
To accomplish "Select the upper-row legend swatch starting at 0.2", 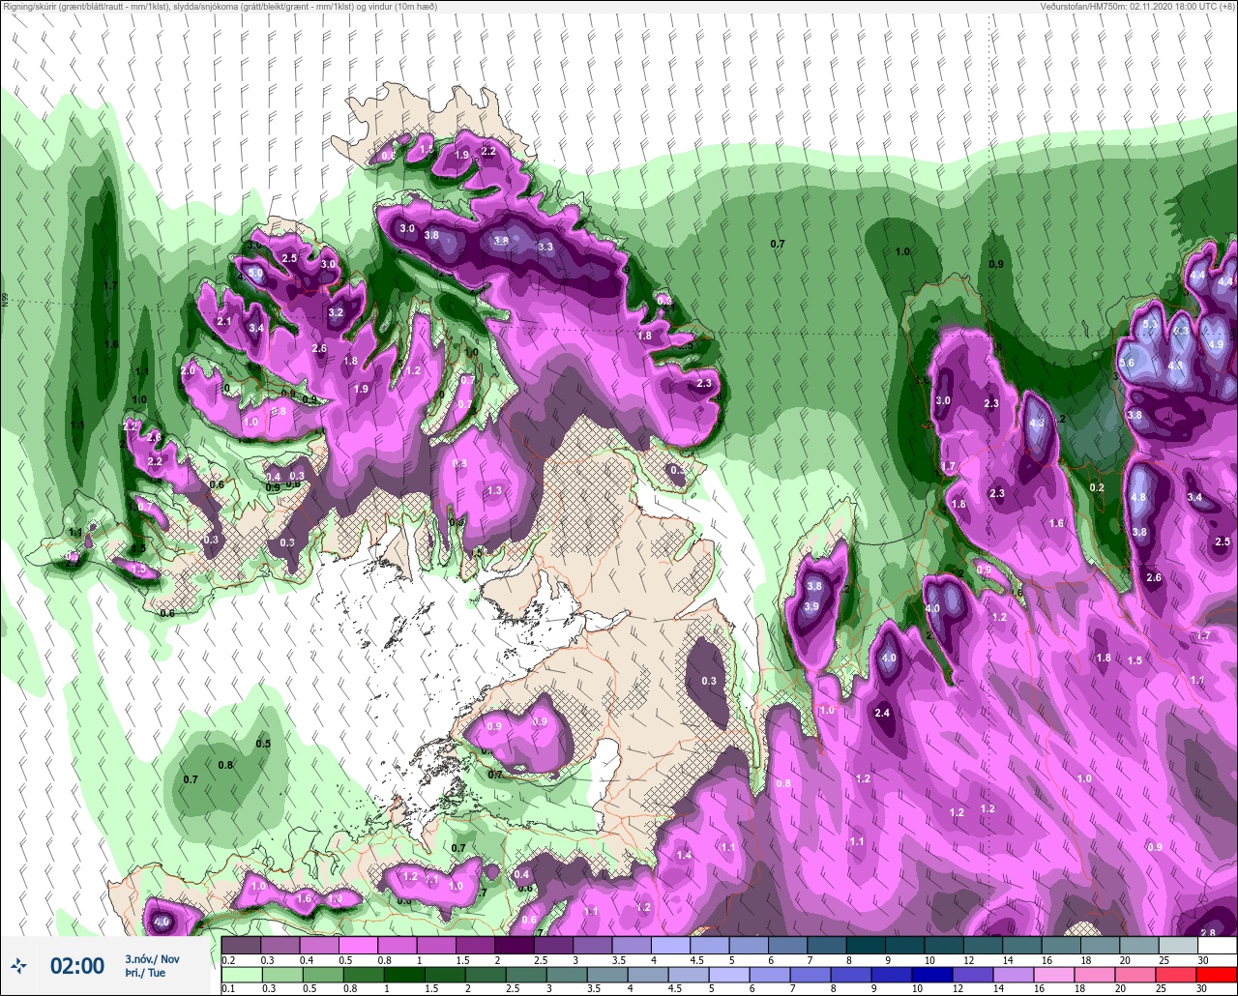I will click(241, 945).
